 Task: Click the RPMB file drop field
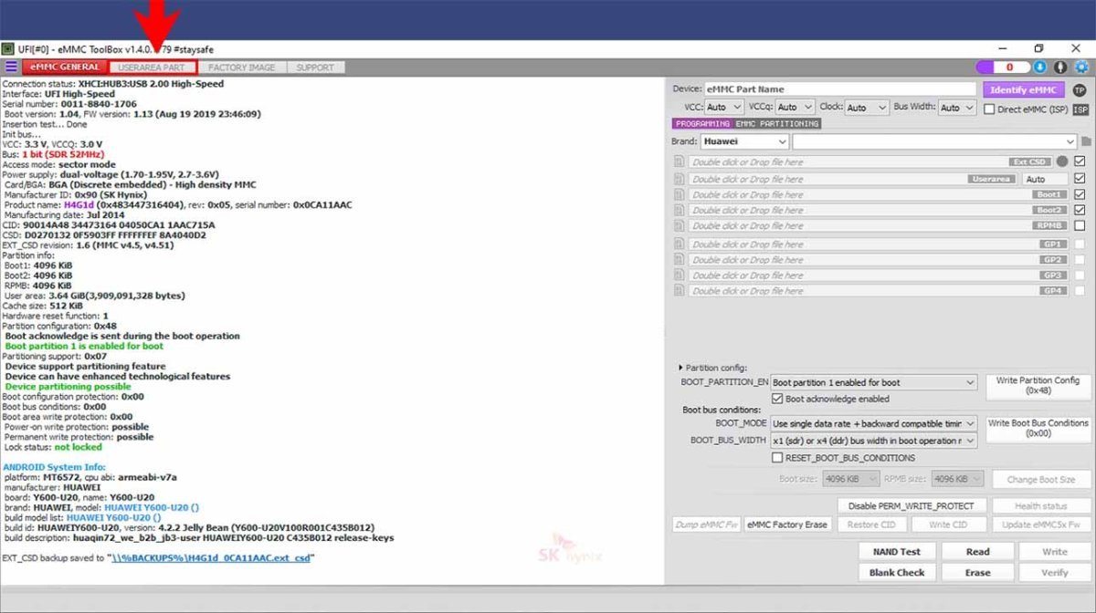877,225
